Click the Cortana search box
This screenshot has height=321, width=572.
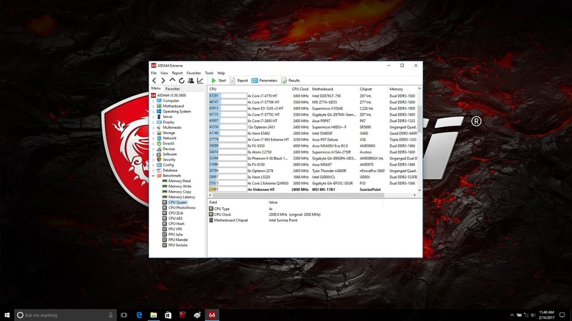point(65,315)
